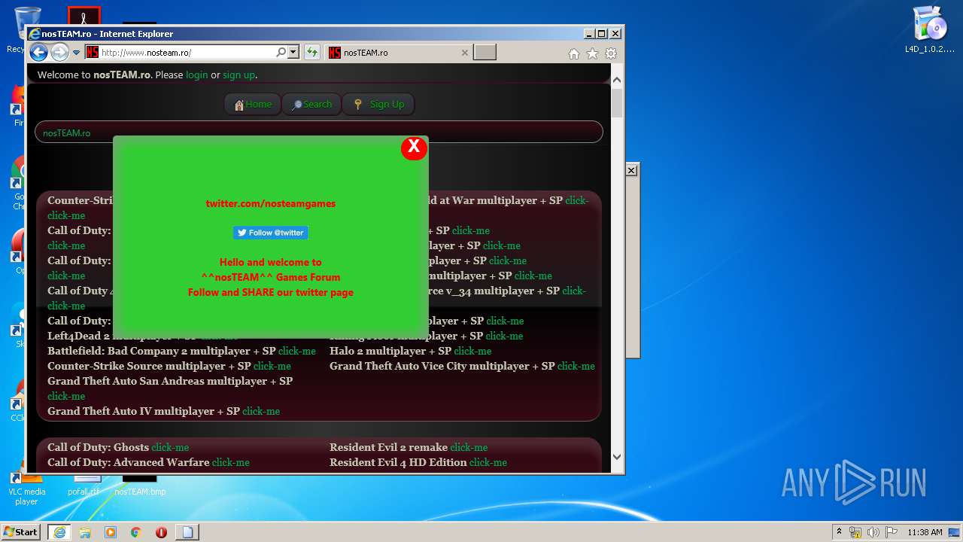The height and width of the screenshot is (542, 963).
Task: Click the network tray icon
Action: click(x=855, y=532)
